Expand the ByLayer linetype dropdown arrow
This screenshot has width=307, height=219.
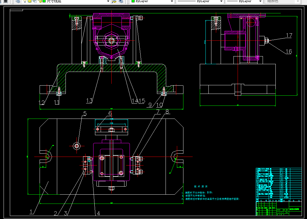pyautogui.click(x=221, y=1)
